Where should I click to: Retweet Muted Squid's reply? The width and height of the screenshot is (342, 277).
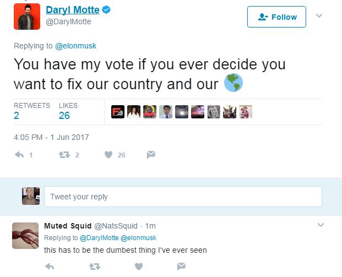[94, 267]
